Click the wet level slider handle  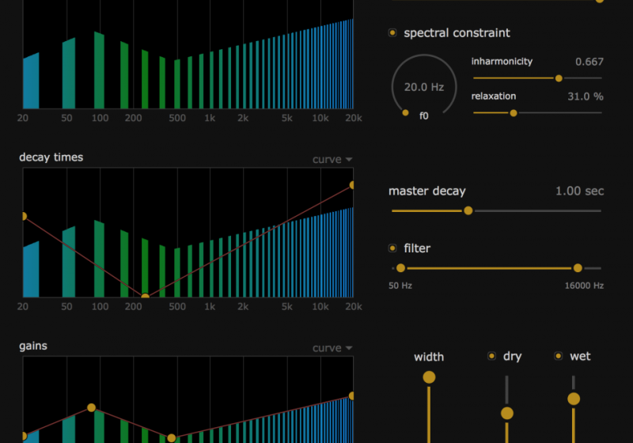click(x=574, y=399)
